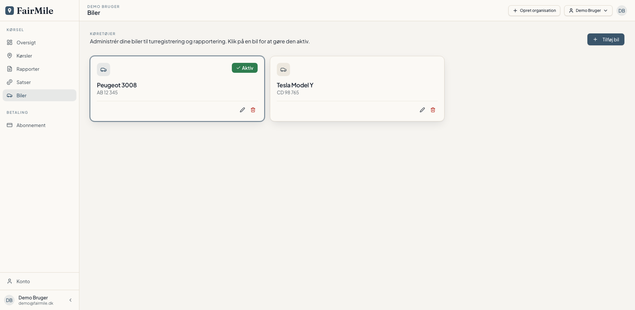The image size is (635, 310).
Task: Open the Abonnement page
Action: click(39, 125)
